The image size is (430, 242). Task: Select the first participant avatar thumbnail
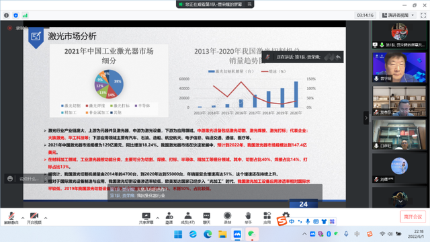point(399,35)
